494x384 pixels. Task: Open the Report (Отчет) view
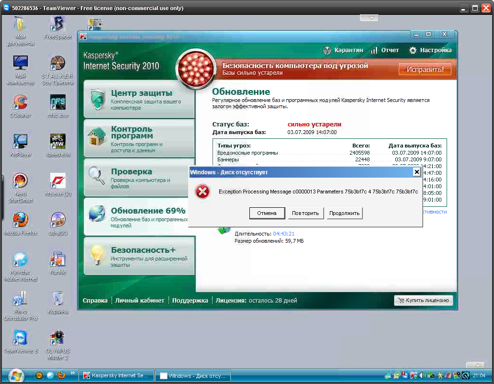coord(385,50)
